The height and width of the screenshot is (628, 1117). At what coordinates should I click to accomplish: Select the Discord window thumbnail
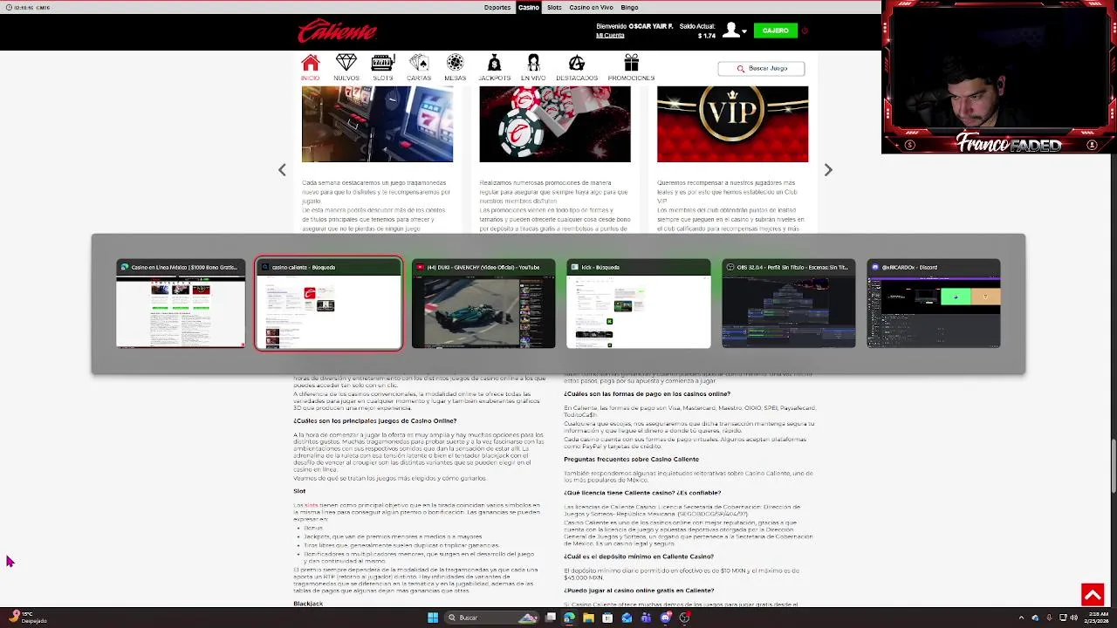(934, 304)
